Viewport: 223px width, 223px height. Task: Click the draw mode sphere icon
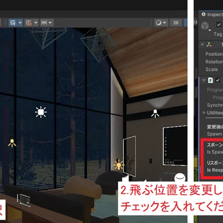158,23
